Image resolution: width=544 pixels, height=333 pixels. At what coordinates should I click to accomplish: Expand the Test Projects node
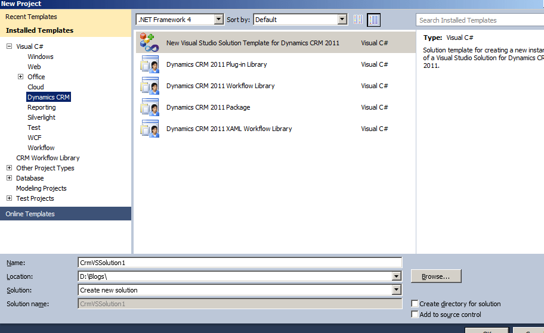10,198
